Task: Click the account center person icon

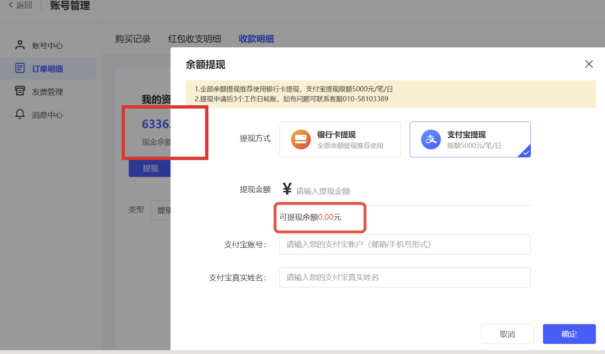Action: coord(20,45)
